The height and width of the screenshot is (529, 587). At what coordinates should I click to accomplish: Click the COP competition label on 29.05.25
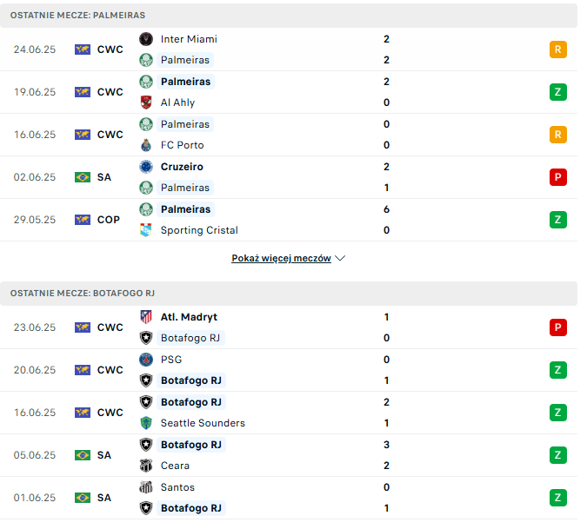pyautogui.click(x=109, y=220)
